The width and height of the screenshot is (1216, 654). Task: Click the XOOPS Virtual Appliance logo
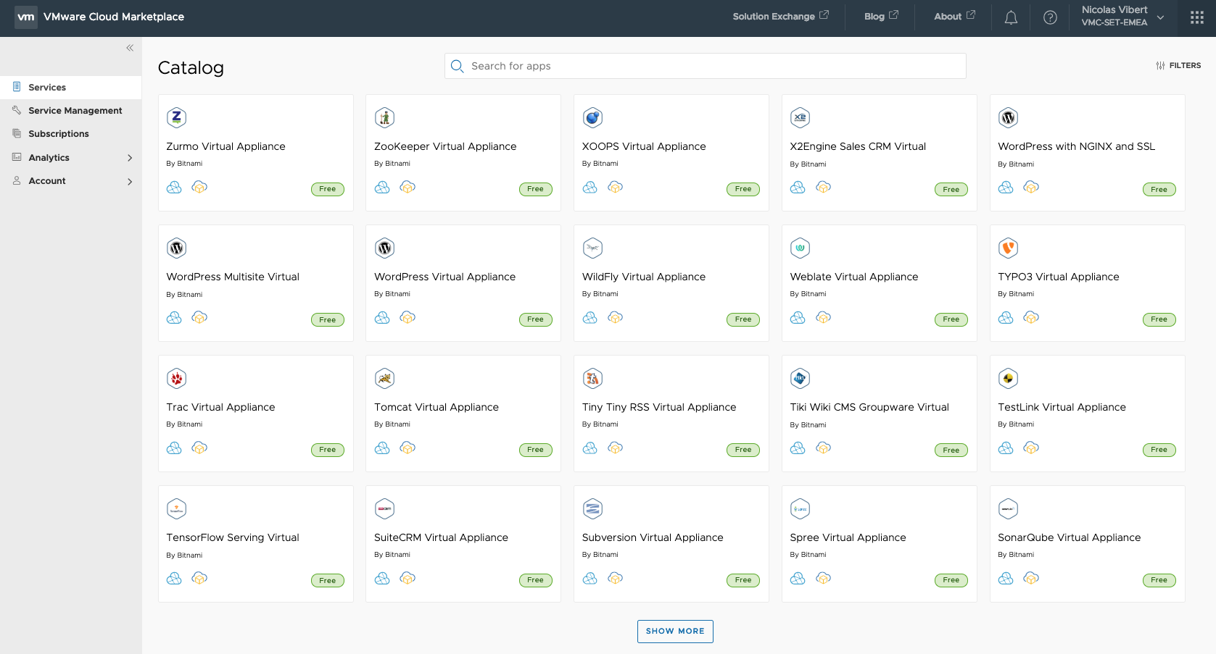coord(592,117)
